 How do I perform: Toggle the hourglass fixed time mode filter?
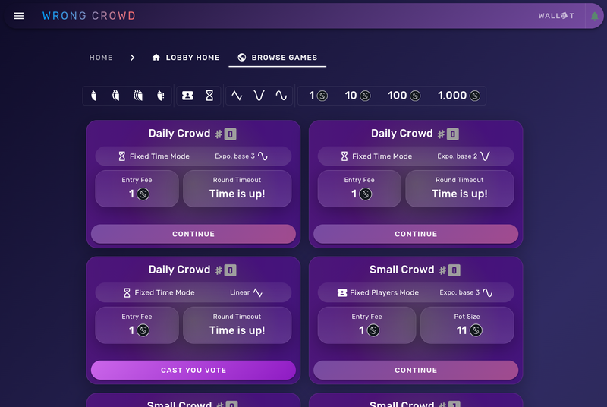(209, 96)
